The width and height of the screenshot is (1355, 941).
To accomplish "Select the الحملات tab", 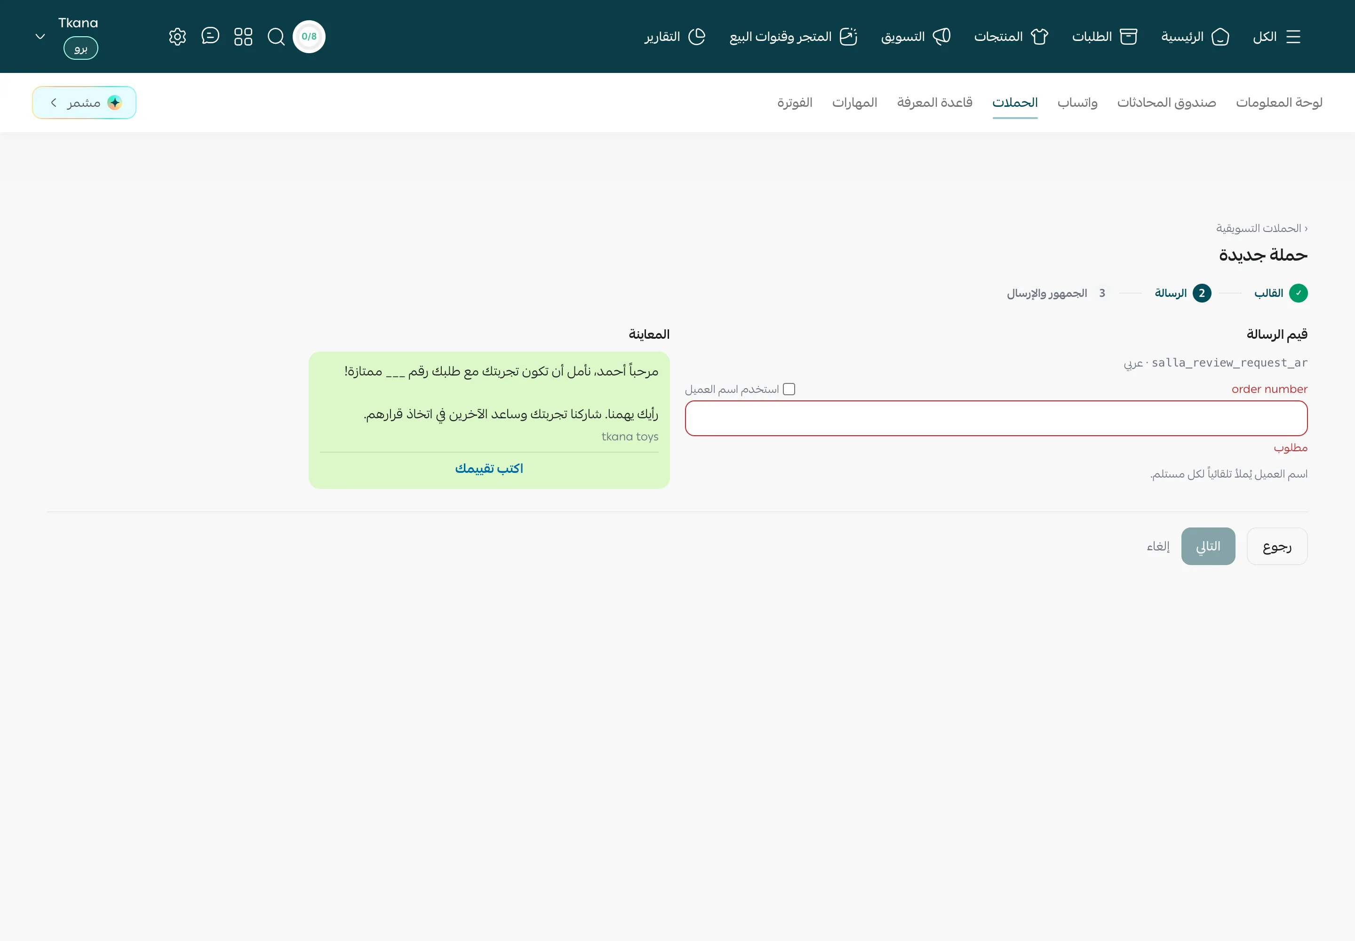I will coord(1015,103).
